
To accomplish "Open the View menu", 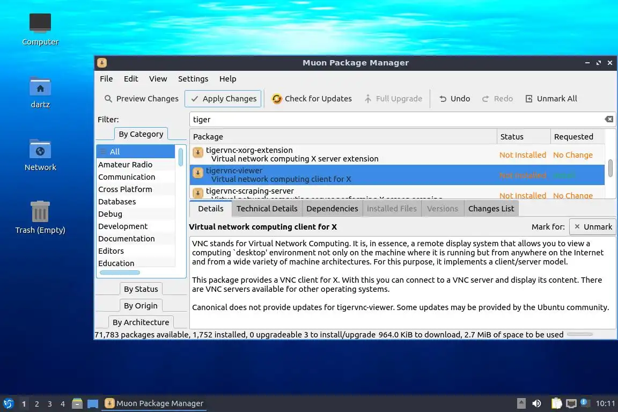I will (x=158, y=79).
